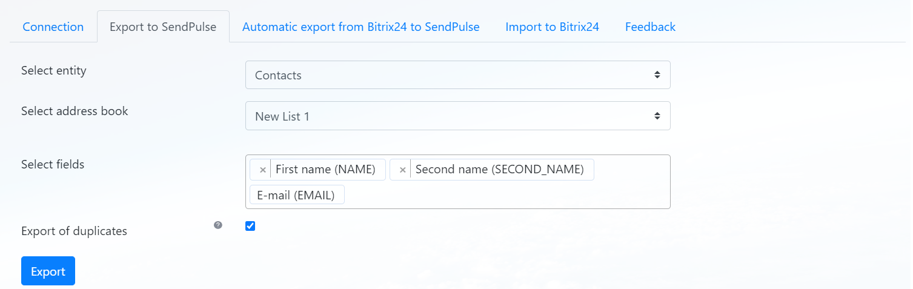
Task: Uncheck the Export of duplicates checkbox
Action: tap(250, 226)
